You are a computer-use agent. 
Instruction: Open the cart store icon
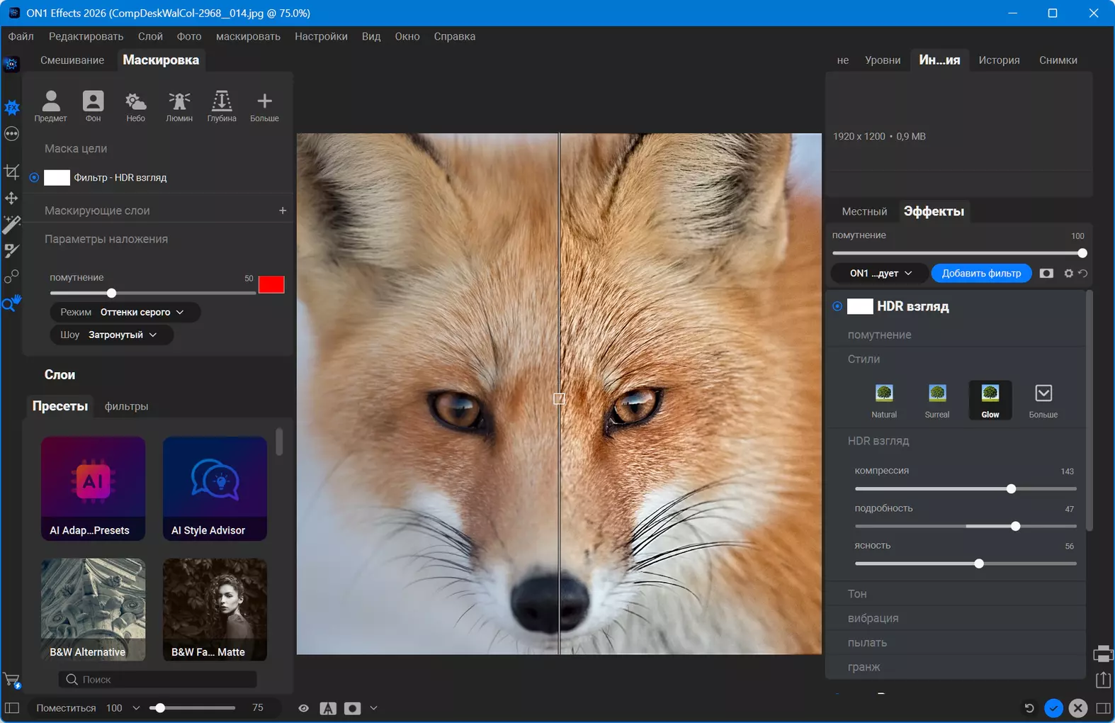pos(11,680)
